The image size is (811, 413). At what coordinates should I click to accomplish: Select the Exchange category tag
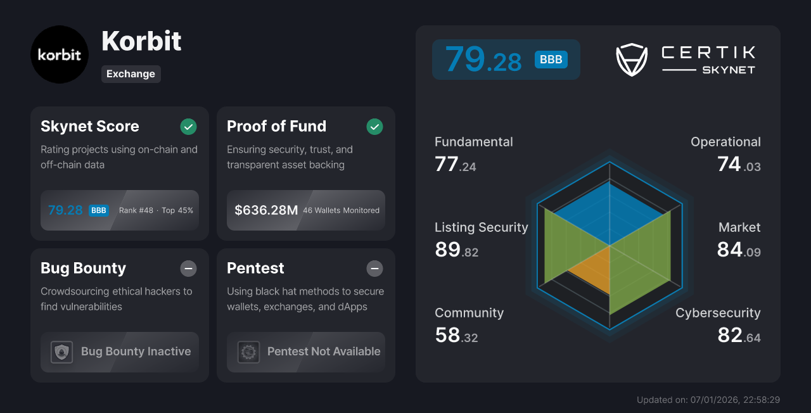(131, 73)
